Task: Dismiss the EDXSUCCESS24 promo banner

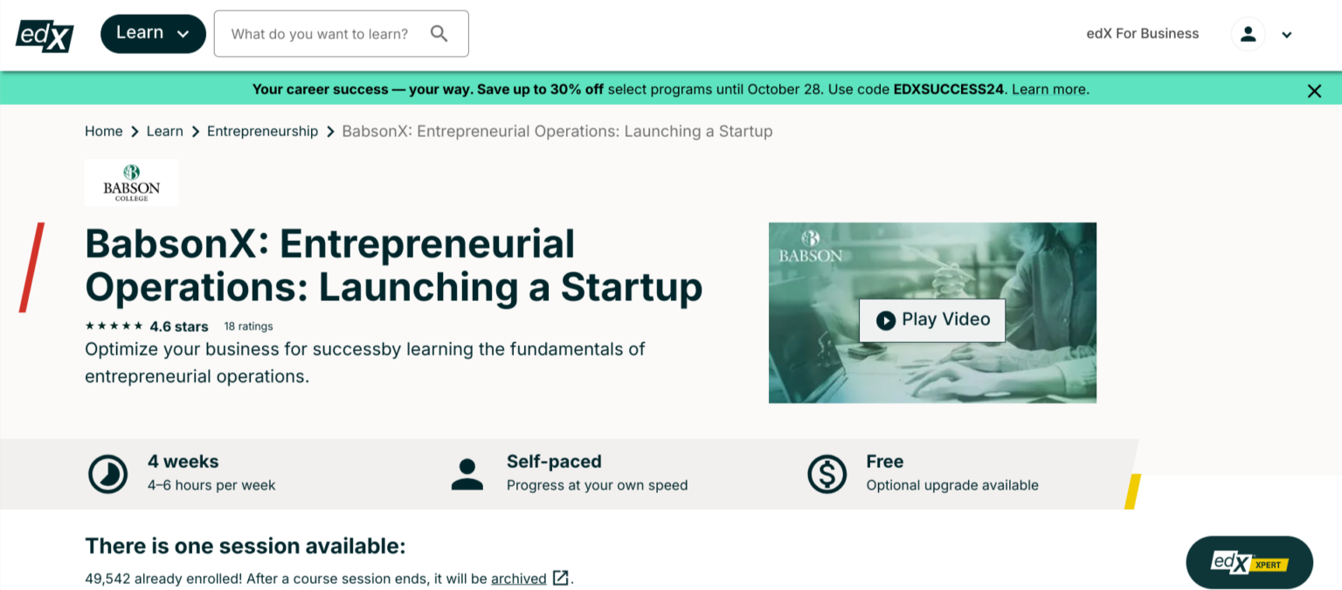Action: [x=1314, y=90]
